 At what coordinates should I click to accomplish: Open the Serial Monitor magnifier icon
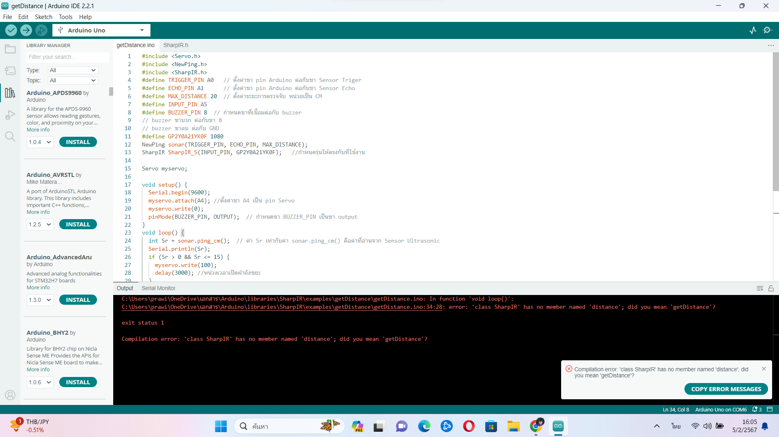[768, 30]
